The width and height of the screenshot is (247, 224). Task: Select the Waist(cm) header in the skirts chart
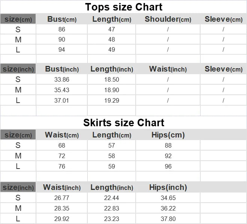click(x=62, y=135)
